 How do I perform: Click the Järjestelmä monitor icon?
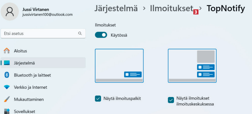click(7, 63)
